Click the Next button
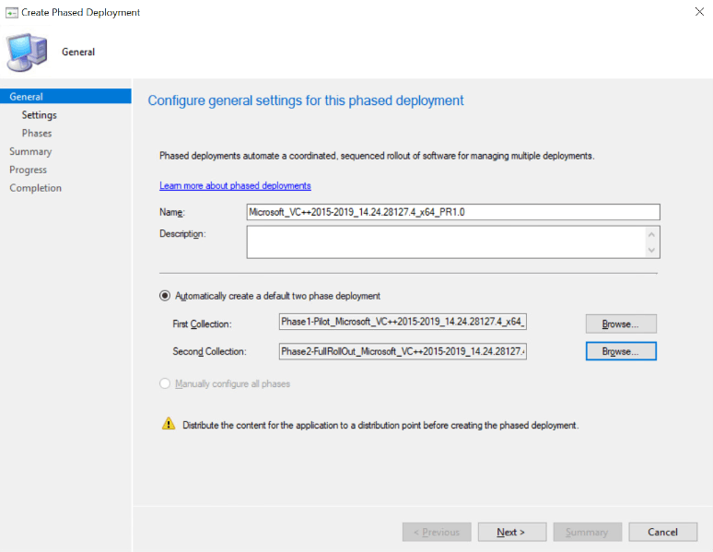The width and height of the screenshot is (713, 552). pyautogui.click(x=510, y=532)
